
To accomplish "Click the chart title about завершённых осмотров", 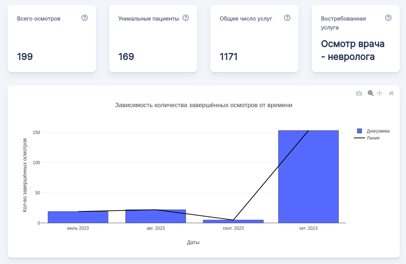I will coord(203,105).
